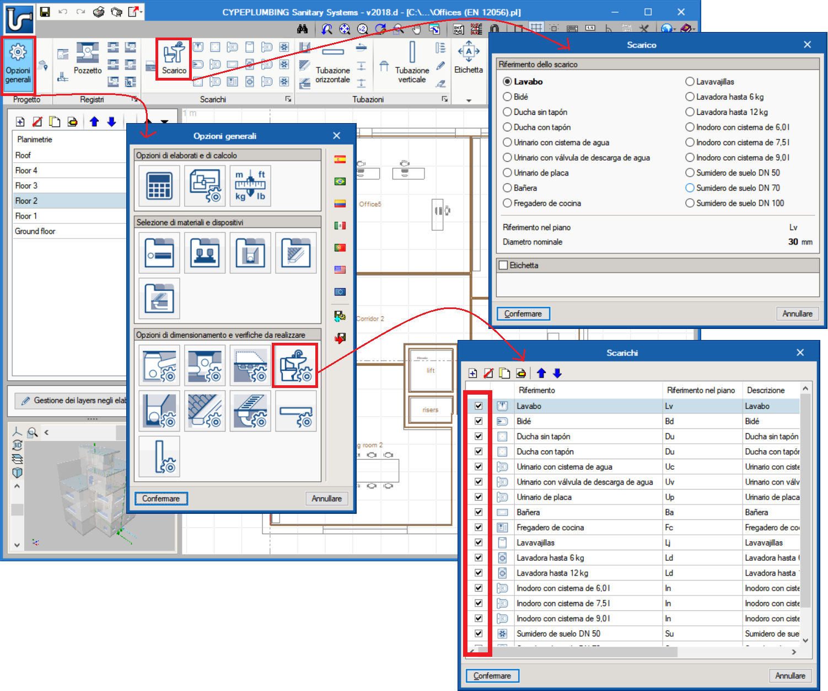Click Confermare in Scarico dialog
The image size is (828, 691).
click(523, 313)
